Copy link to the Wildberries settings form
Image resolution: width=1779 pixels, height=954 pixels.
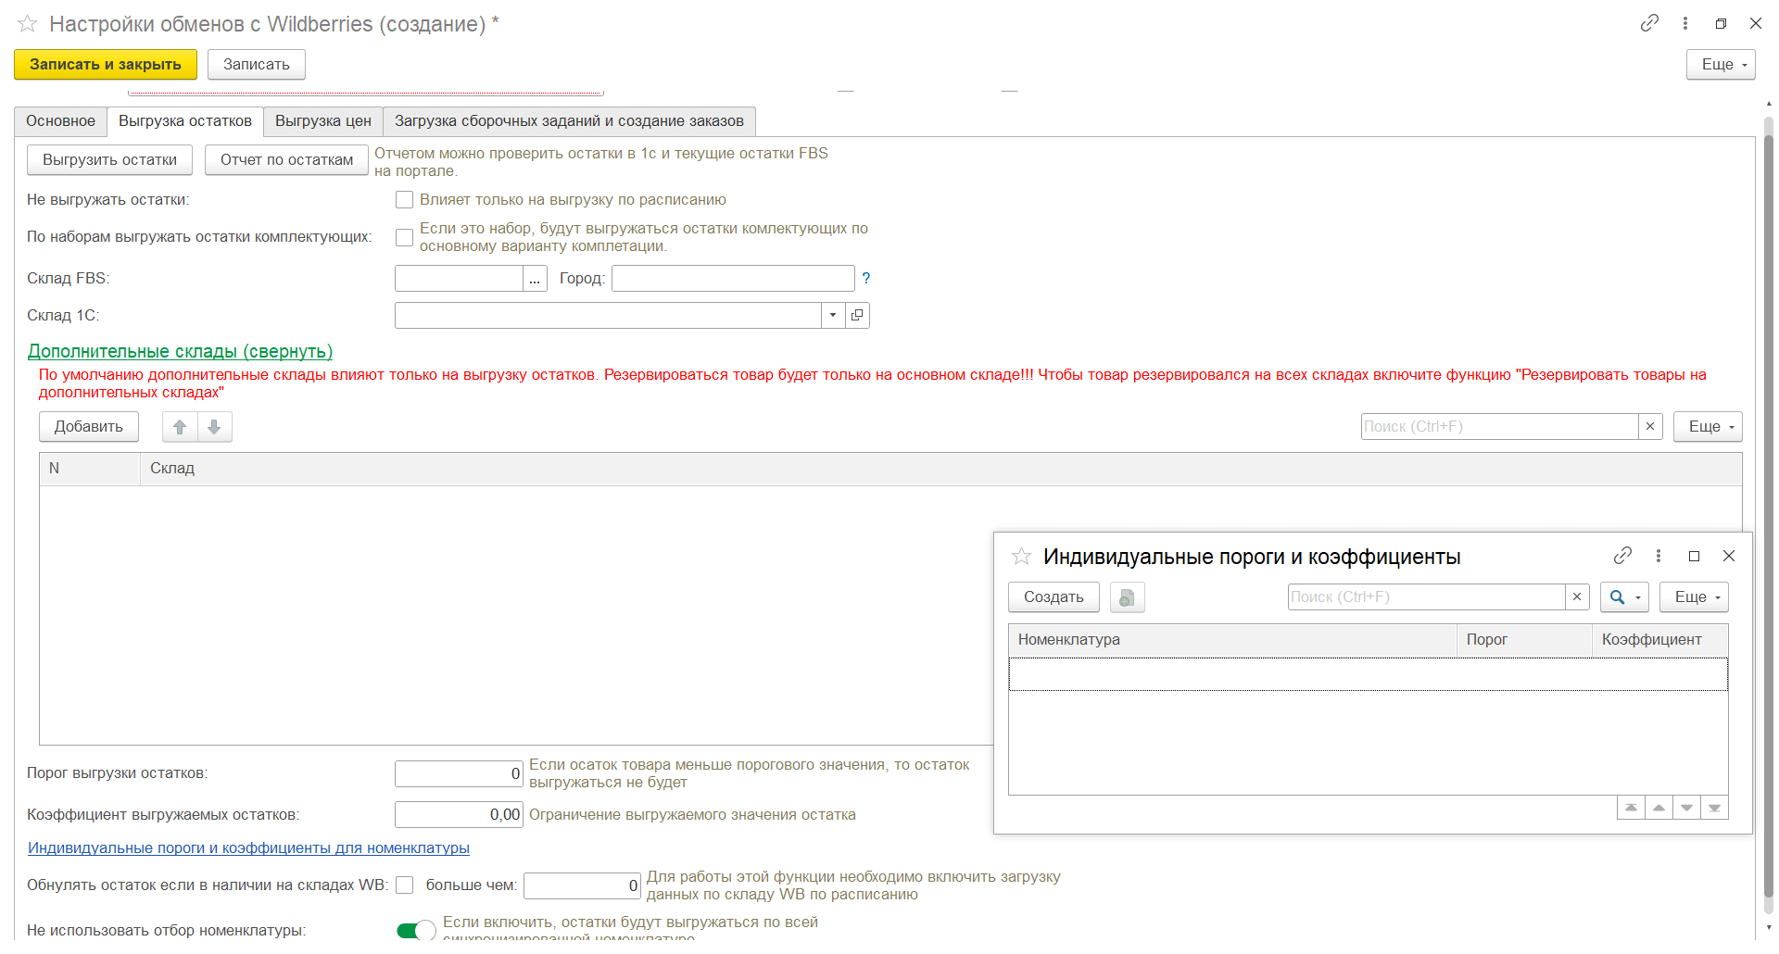(1649, 23)
